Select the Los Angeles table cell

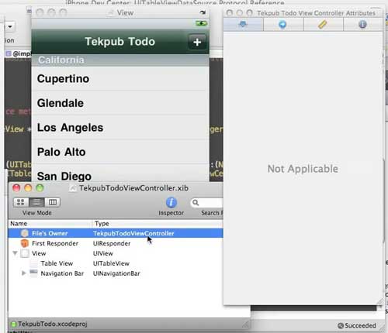coord(120,128)
